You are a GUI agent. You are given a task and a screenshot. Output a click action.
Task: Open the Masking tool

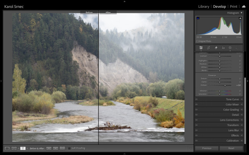[x=230, y=48]
